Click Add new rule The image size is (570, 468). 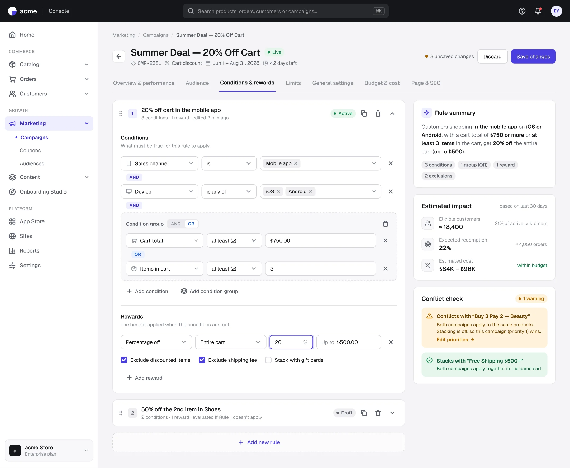tap(259, 442)
